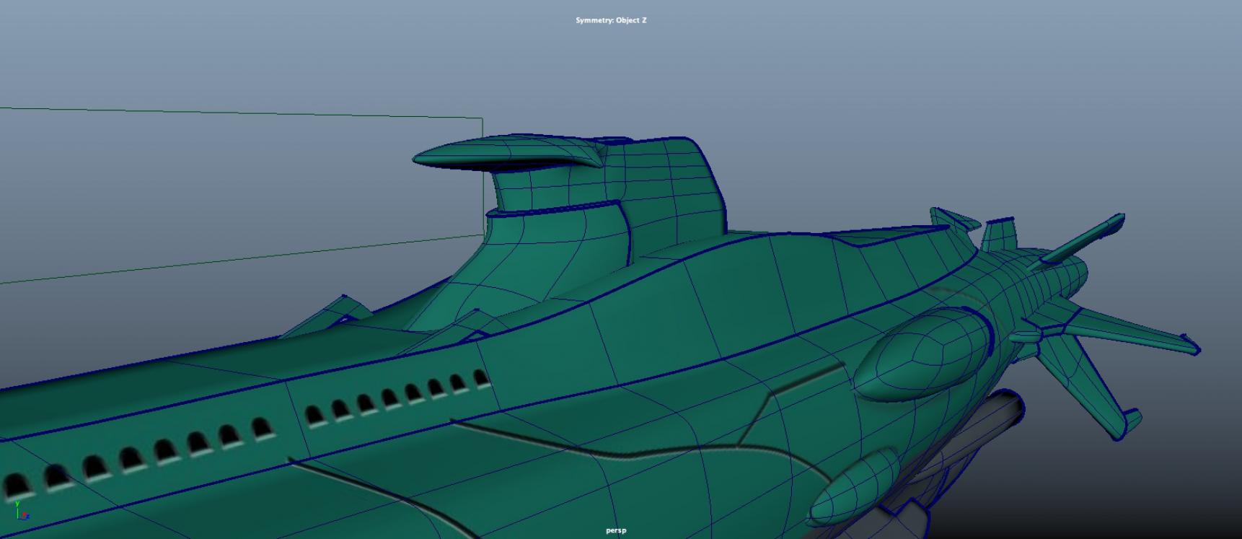Click the leftmost visible porthole window
This screenshot has height=539, width=1242.
(14, 485)
